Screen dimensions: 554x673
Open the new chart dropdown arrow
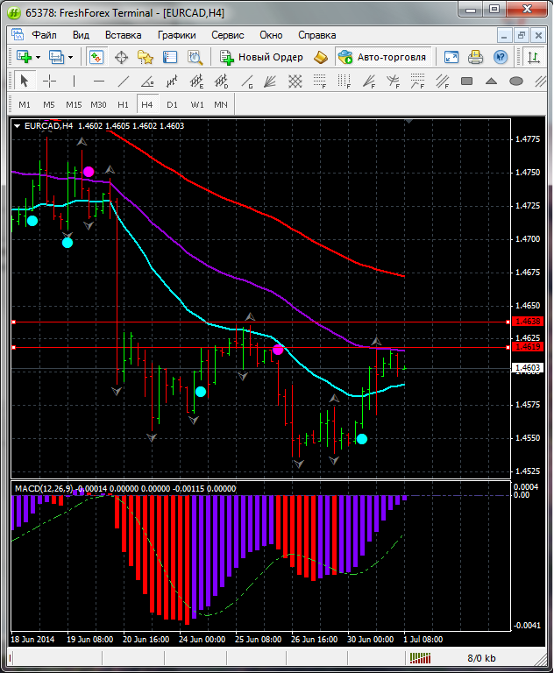[38, 57]
